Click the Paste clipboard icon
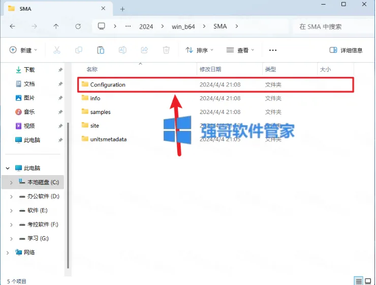Image resolution: width=376 pixels, height=285 pixels. coord(101,50)
